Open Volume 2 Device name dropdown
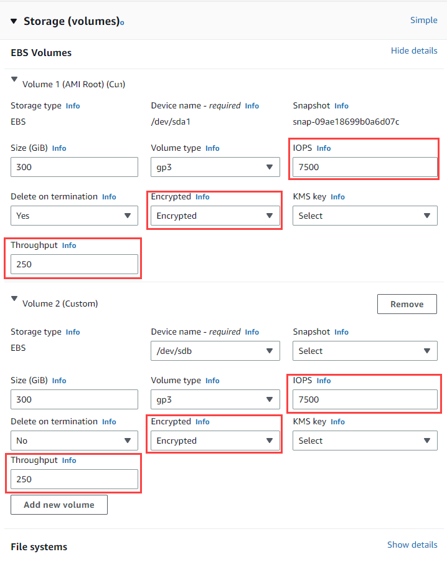The height and width of the screenshot is (567, 447). pyautogui.click(x=214, y=351)
